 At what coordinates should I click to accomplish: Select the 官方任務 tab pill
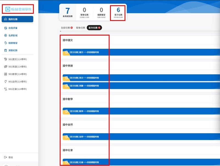pos(94,28)
